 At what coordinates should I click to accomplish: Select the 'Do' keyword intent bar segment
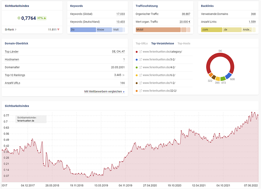pos(83,30)
